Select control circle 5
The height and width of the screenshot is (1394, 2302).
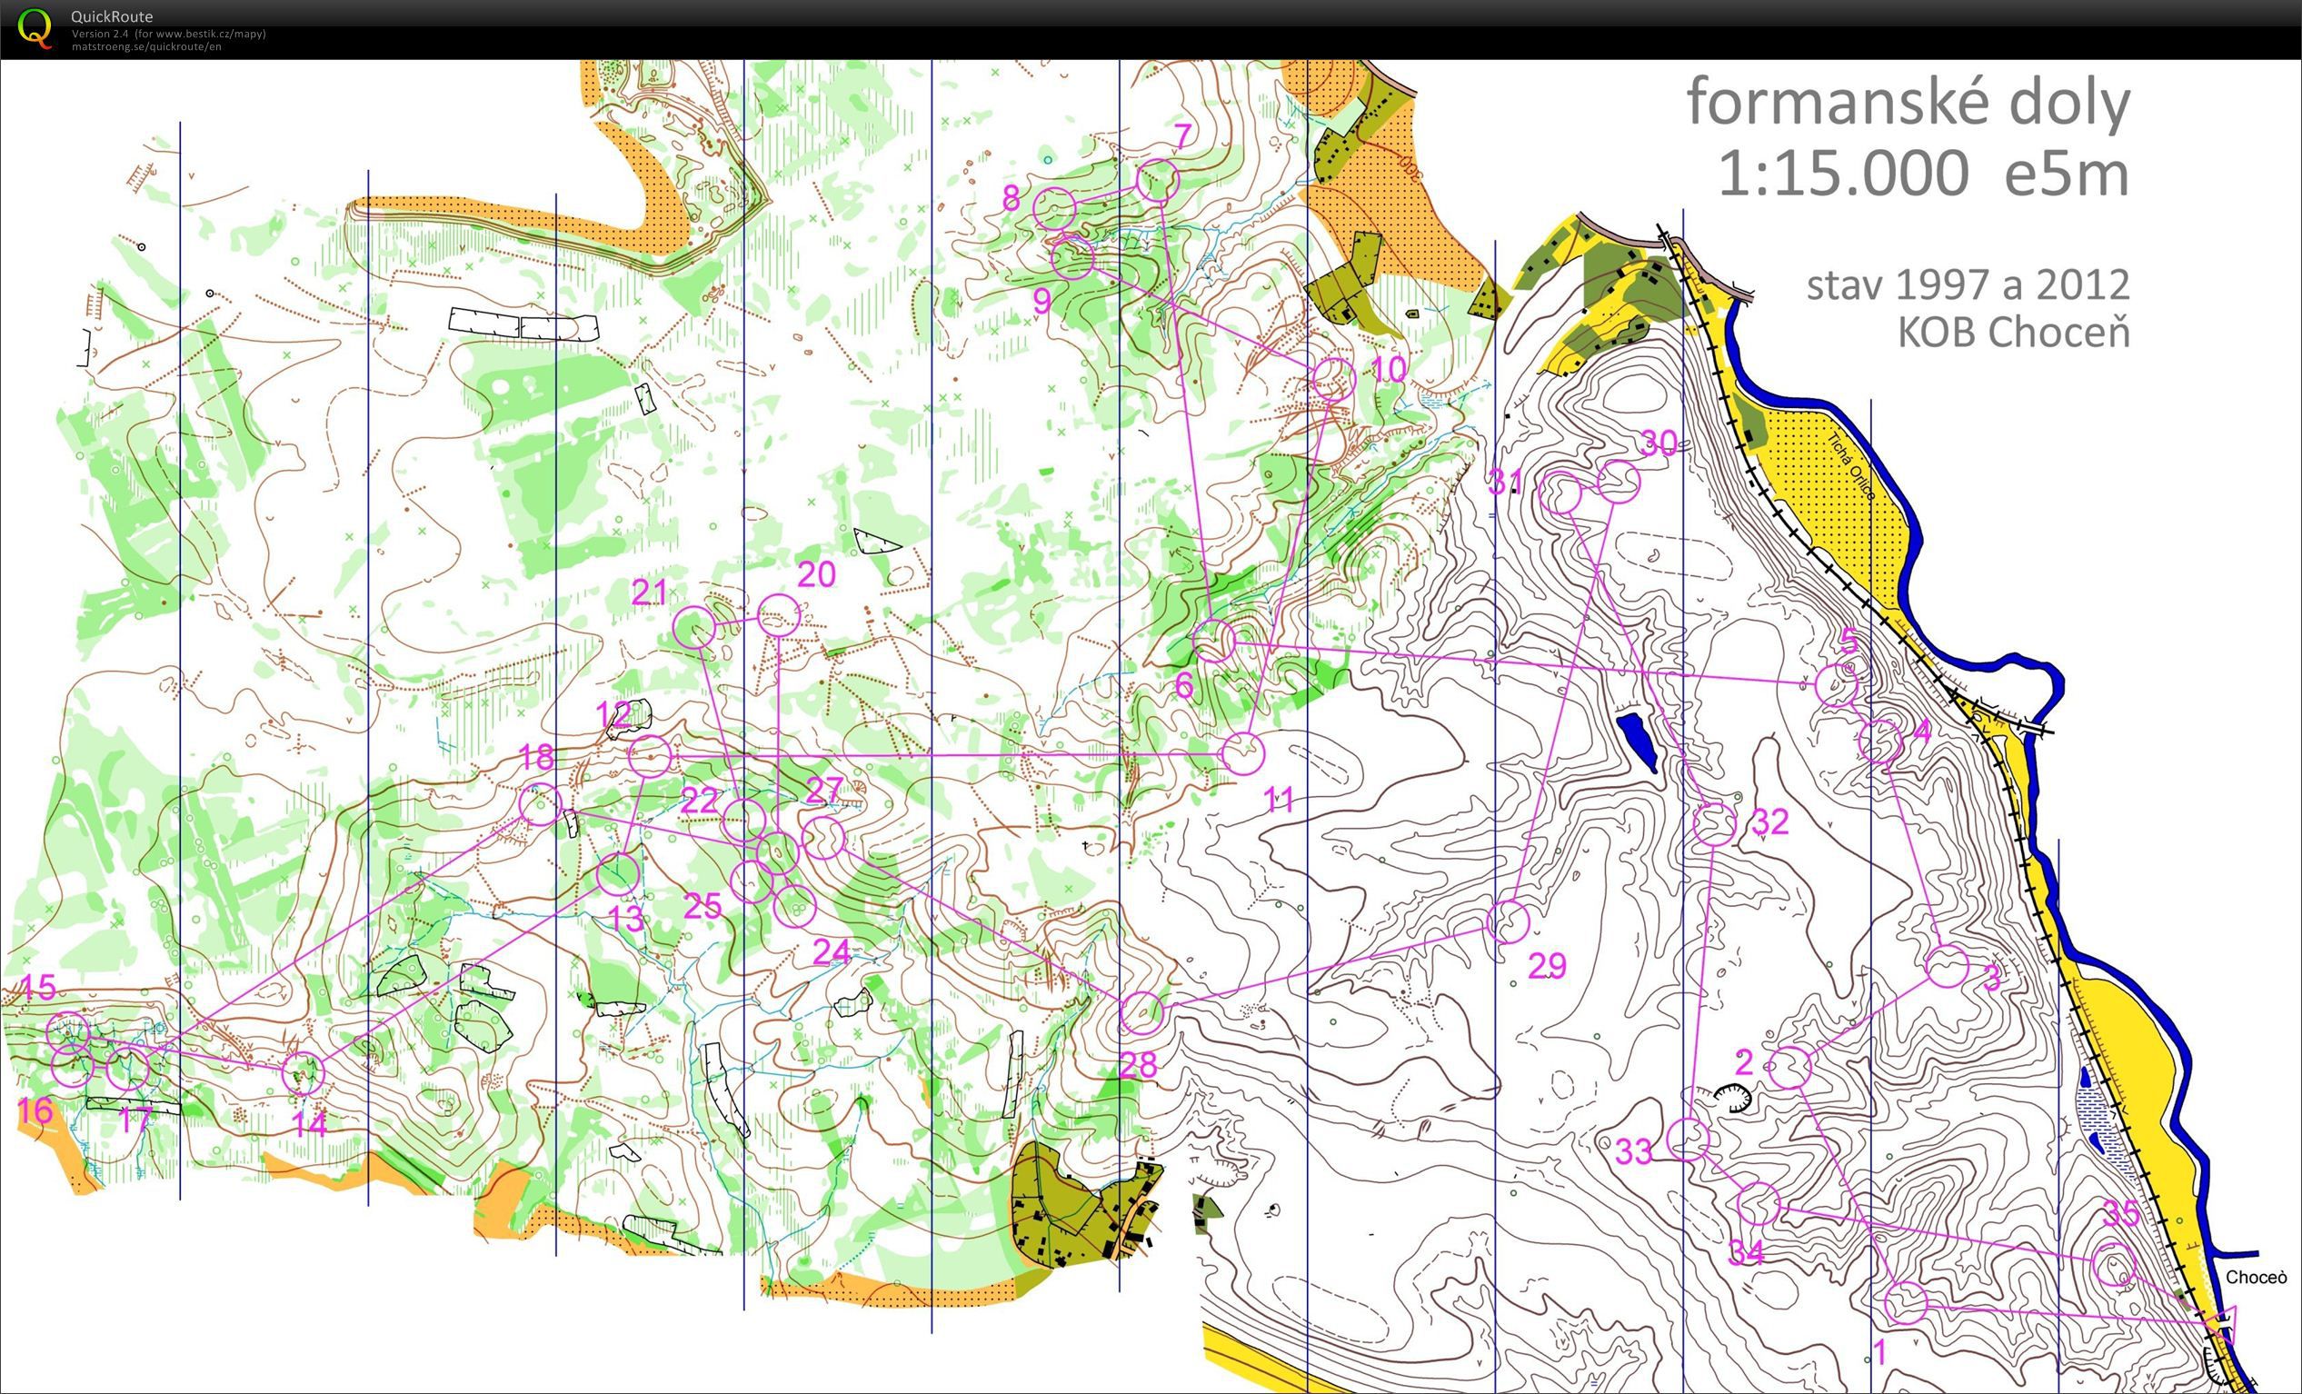click(x=1837, y=686)
